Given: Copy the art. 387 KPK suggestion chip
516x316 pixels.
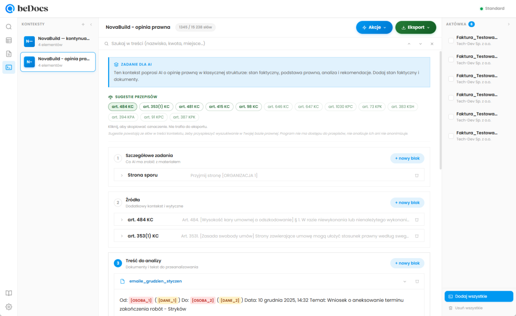Looking at the screenshot, I should 184,117.
